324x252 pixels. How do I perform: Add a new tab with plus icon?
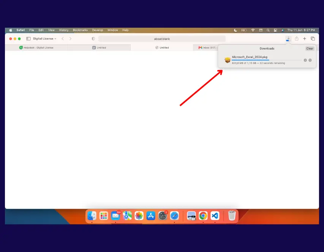305,39
